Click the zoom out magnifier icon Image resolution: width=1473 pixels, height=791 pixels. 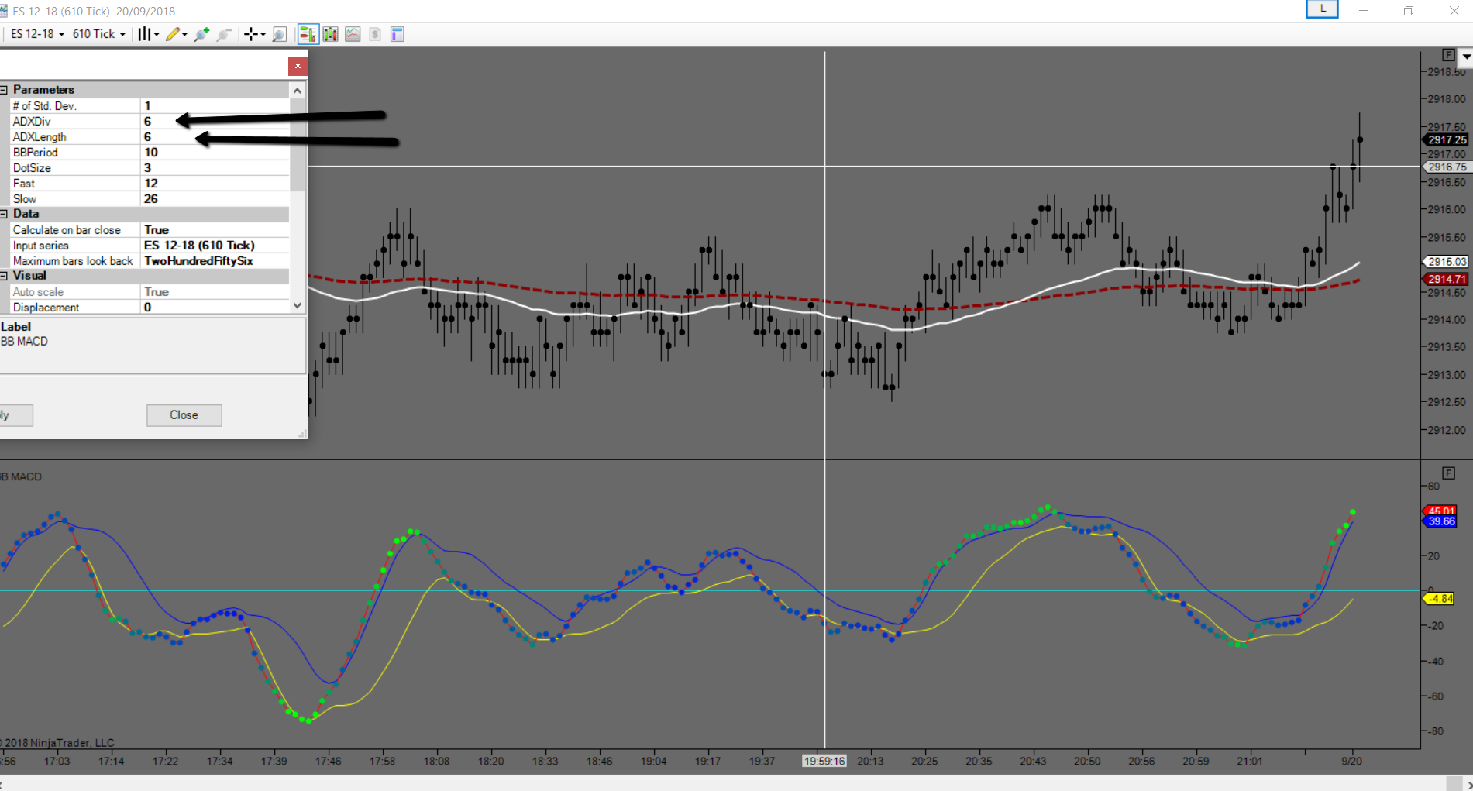[x=224, y=34]
